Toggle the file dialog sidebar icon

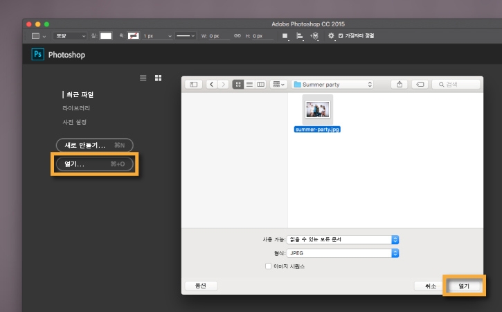(193, 84)
